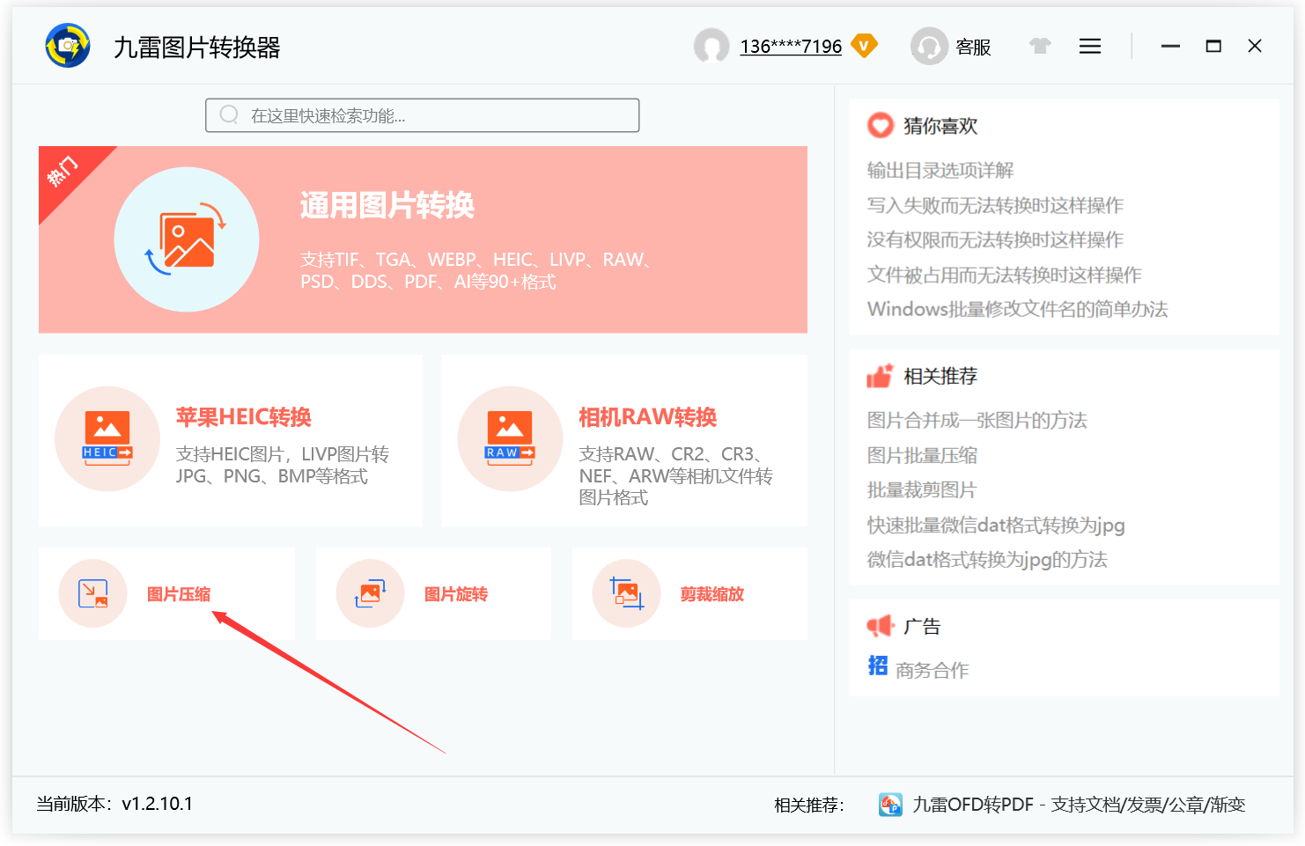Open the gift promotion icon near the menu

[x=1040, y=45]
